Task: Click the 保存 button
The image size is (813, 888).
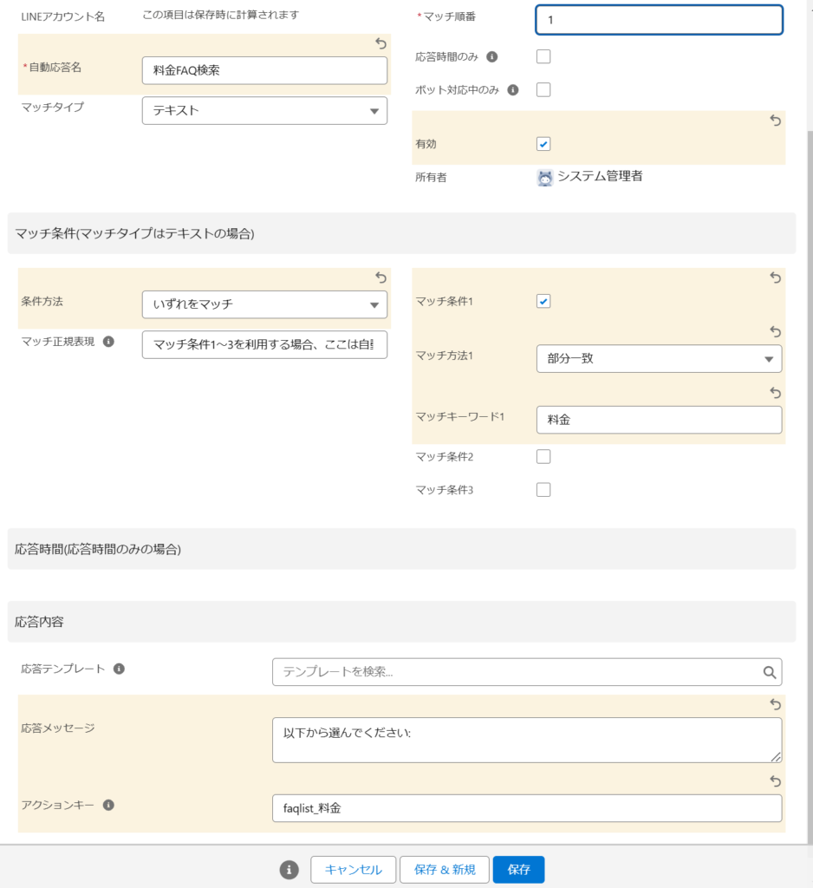Action: [x=518, y=870]
